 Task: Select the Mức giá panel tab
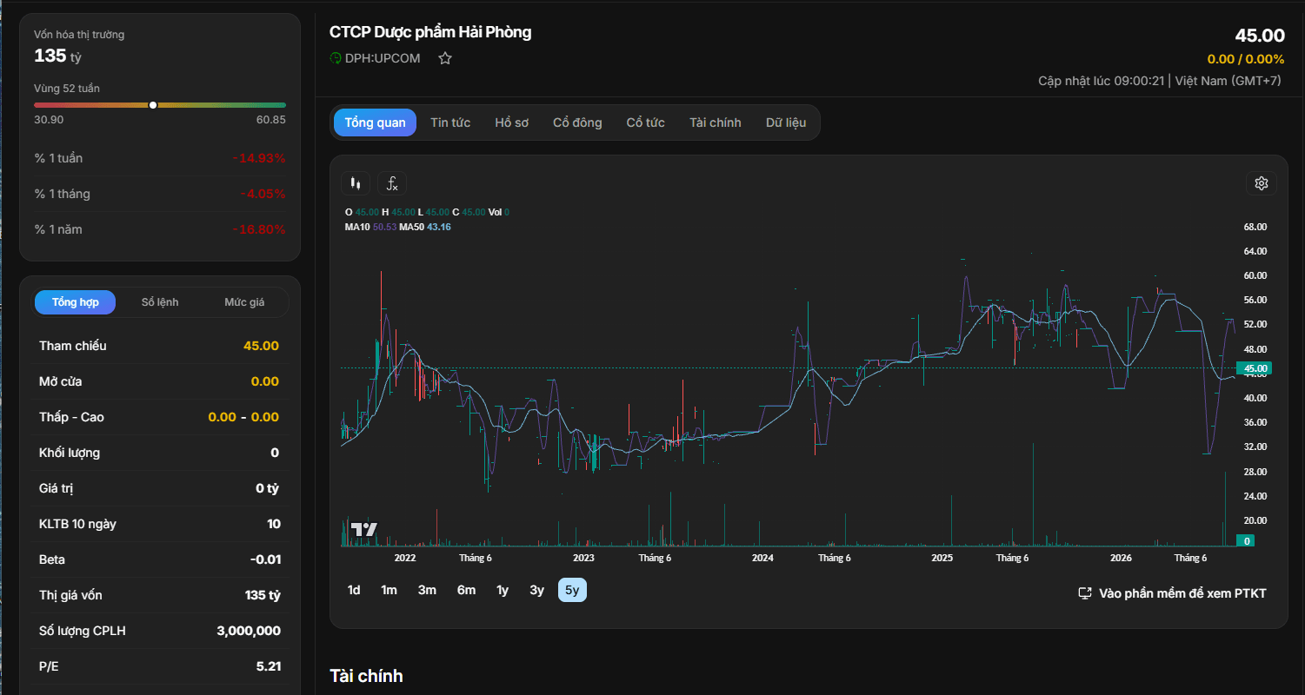[244, 302]
